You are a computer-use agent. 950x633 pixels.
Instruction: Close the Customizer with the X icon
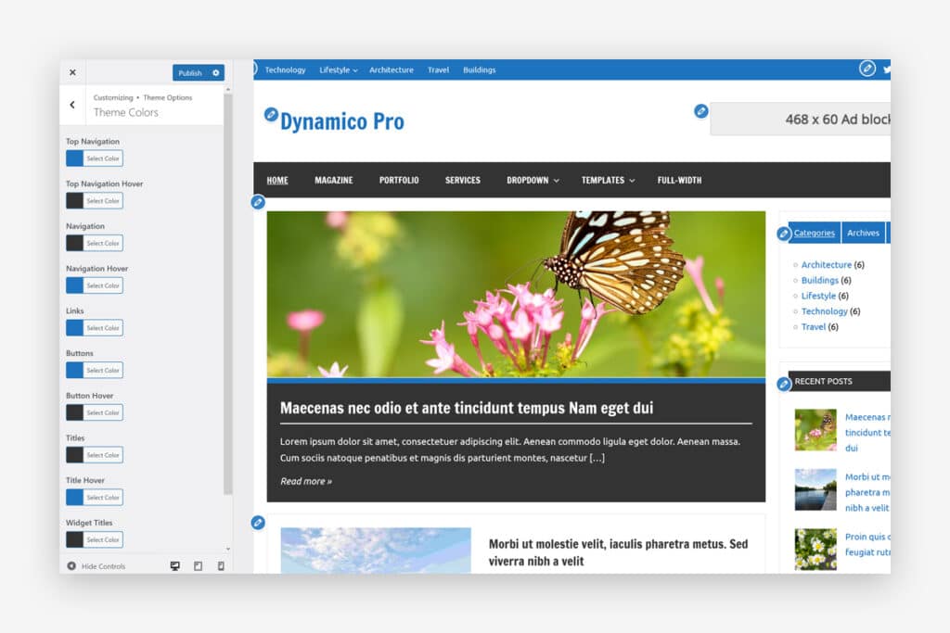click(72, 72)
